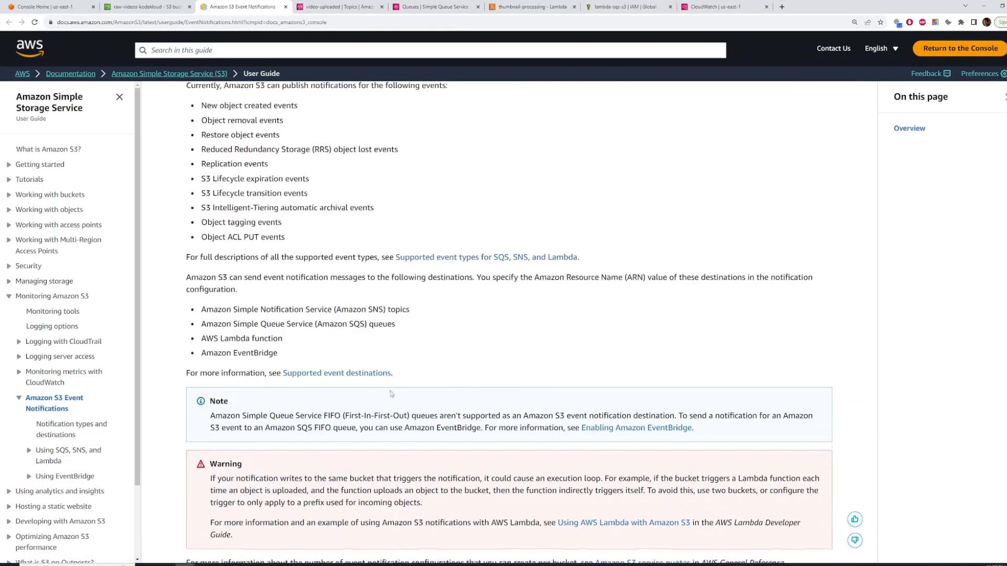Click the thumbs down feedback icon
The image size is (1007, 566).
tap(855, 540)
